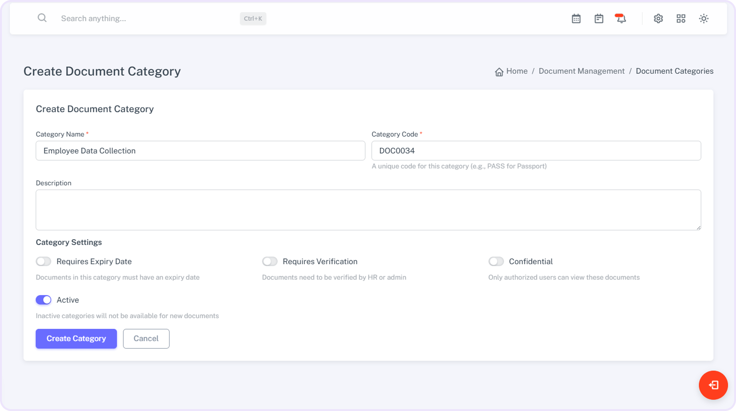Click inside the Description text area
Image resolution: width=736 pixels, height=411 pixels.
point(368,210)
